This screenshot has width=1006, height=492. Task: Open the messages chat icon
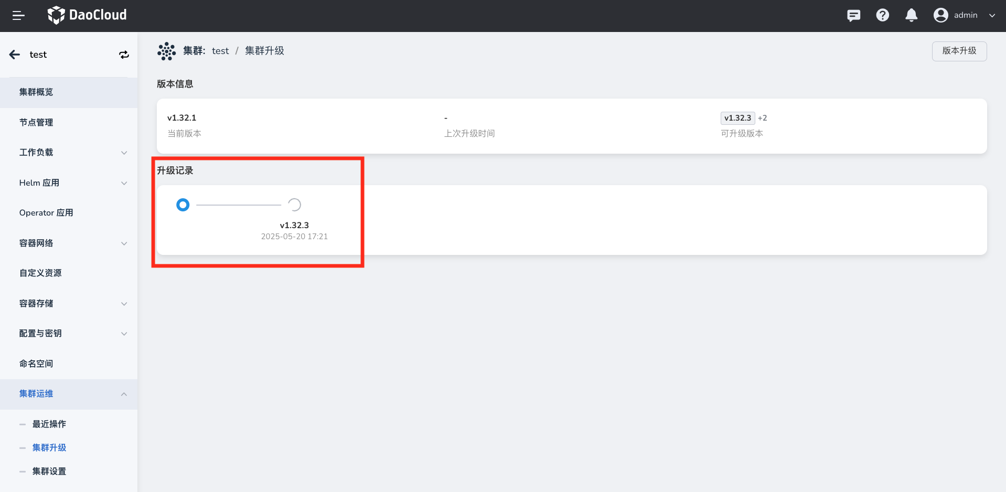[x=853, y=16]
